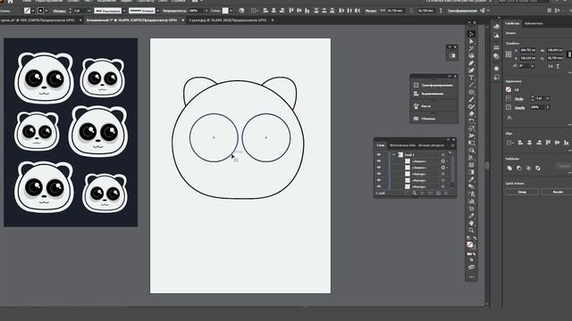Collapse the Слой 1 layer tree

pyautogui.click(x=393, y=154)
